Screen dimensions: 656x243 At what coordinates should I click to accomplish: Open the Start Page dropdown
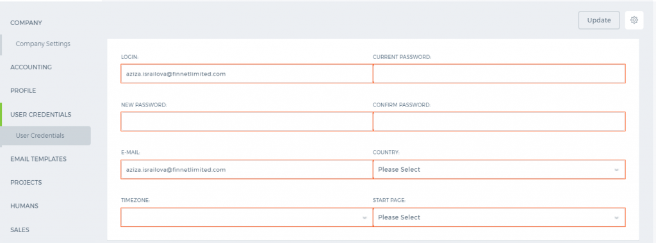(499, 217)
